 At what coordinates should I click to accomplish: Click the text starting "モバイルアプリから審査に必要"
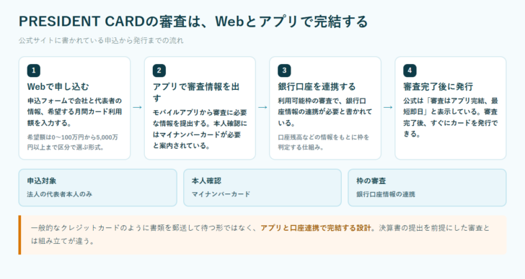tap(200, 129)
